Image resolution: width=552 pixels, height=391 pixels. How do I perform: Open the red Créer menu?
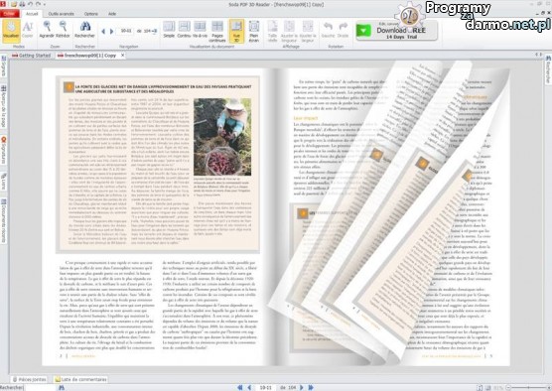click(9, 14)
